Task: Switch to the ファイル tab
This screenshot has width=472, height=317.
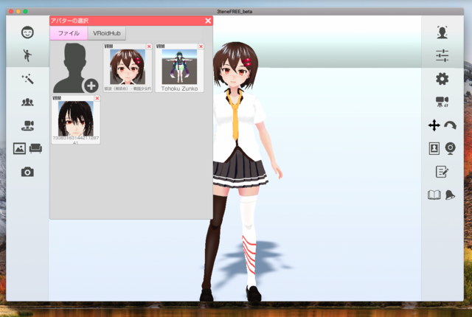Action: click(69, 33)
